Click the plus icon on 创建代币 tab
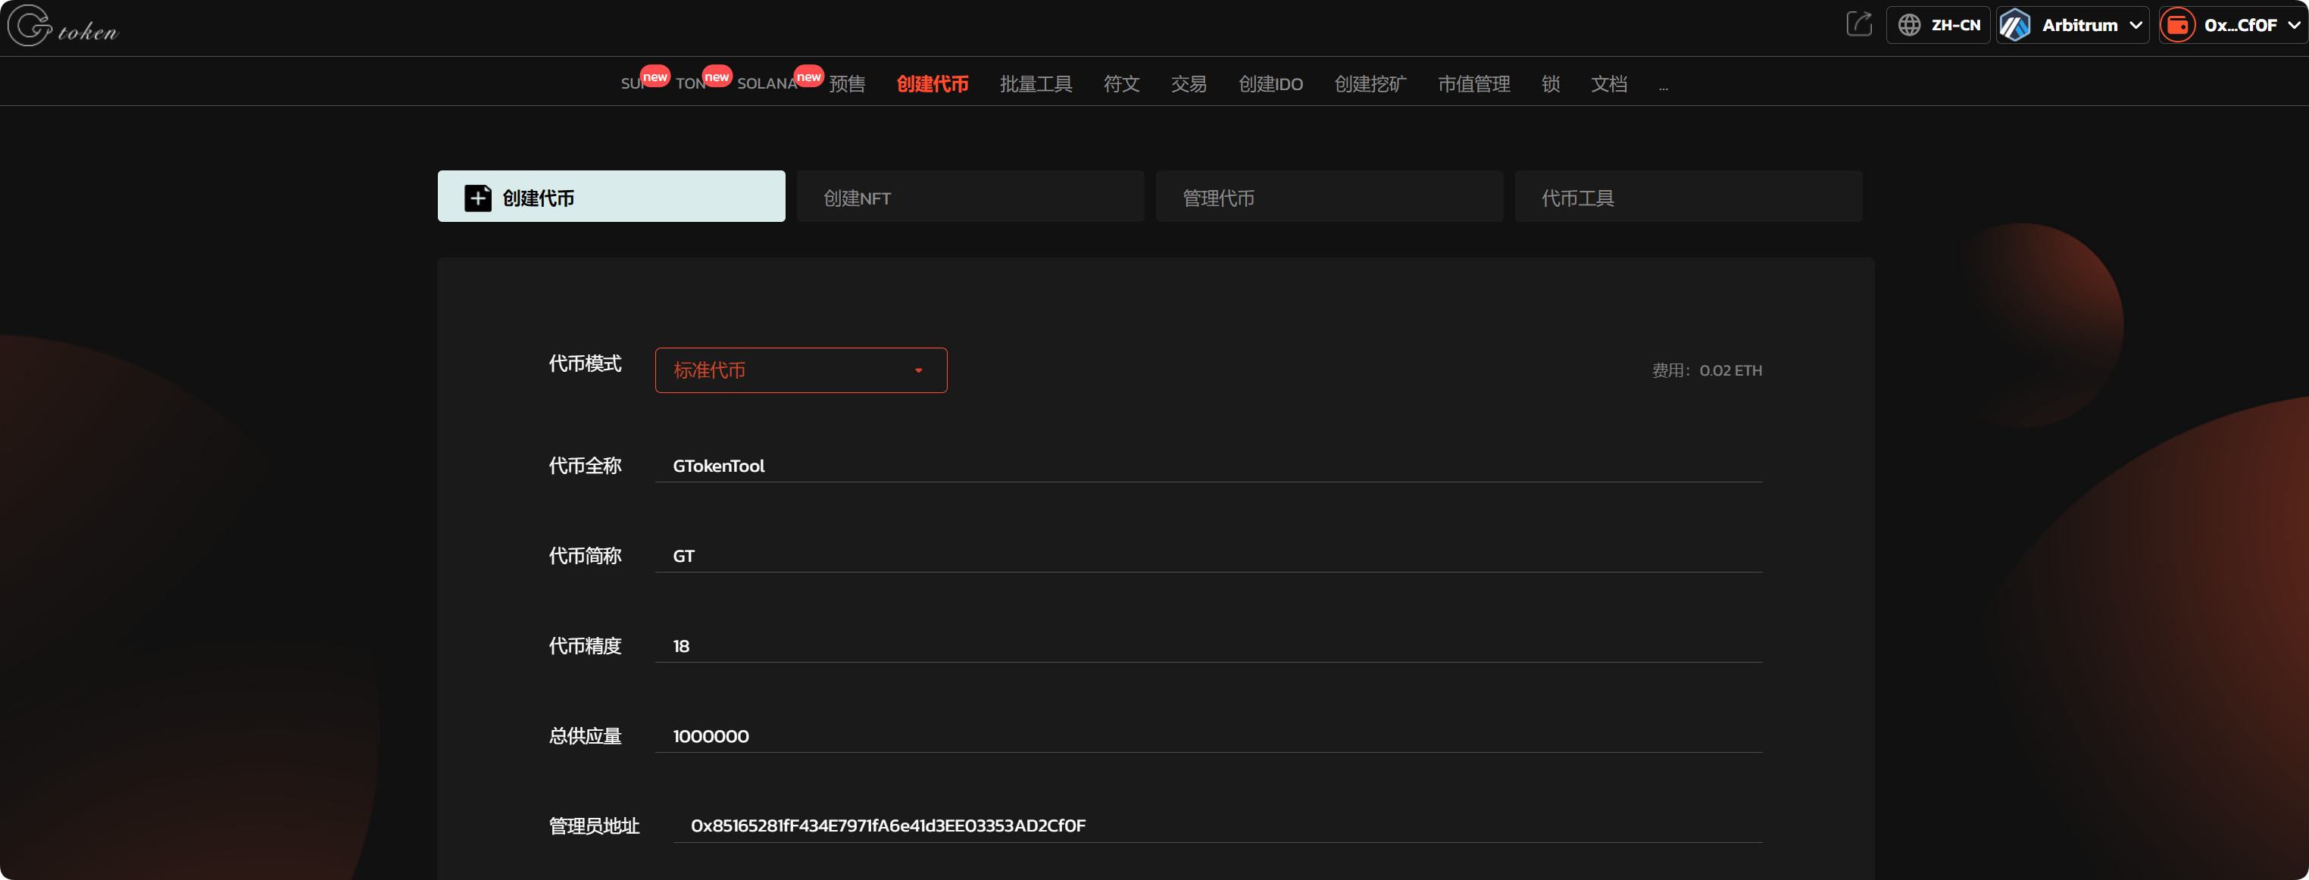The height and width of the screenshot is (880, 2309). (x=478, y=197)
